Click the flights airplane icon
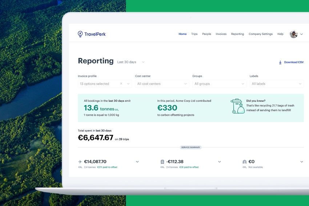The height and width of the screenshot is (206, 309). (x=80, y=162)
